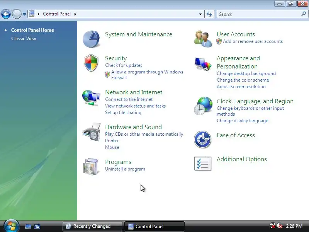Open the Ease of Access icon
Screen dimensions: 309x232
coord(202,139)
